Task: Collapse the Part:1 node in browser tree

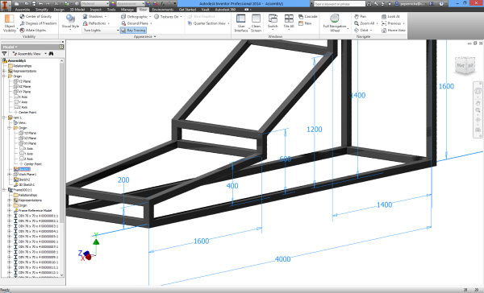Action: 4,118
